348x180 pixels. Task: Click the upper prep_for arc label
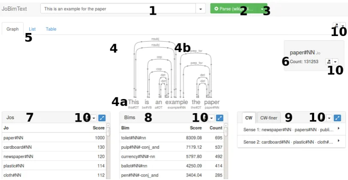click(x=197, y=51)
